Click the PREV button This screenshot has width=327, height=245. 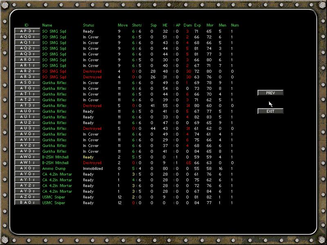point(271,93)
